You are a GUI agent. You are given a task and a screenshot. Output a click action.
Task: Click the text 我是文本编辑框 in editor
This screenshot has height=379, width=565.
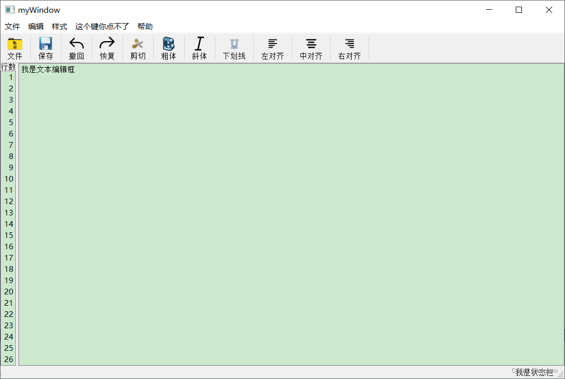click(x=48, y=69)
